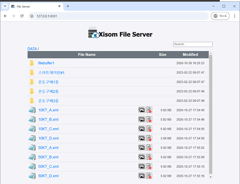The width and height of the screenshot is (240, 184).
Task: Open image preview icon for 10KT_A.xml
Action: [142, 110]
